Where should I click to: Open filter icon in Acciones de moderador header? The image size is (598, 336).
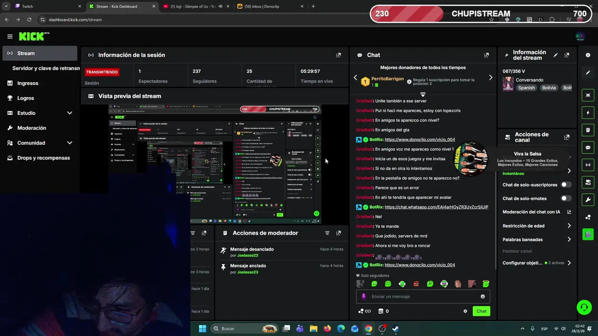click(x=327, y=233)
